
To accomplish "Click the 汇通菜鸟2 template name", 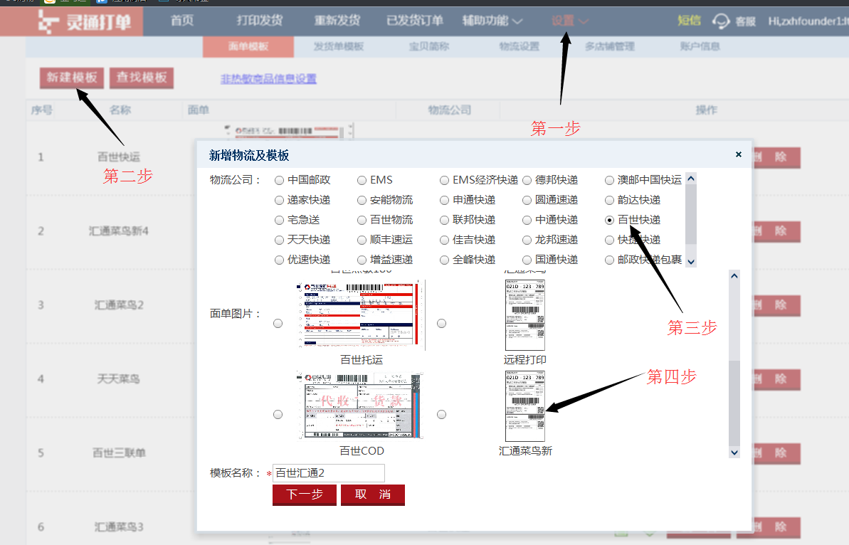I will point(119,305).
